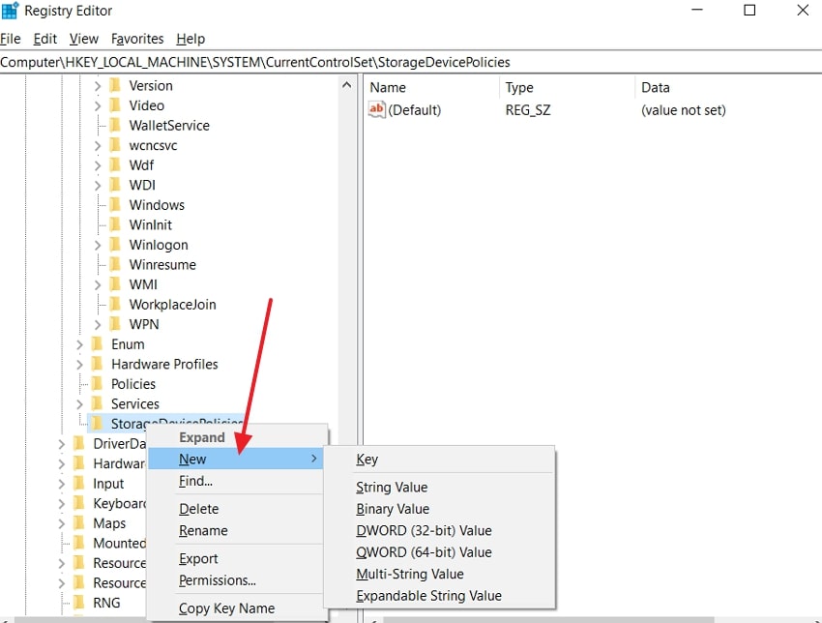Select the Windows folder icon
The width and height of the screenshot is (822, 623).
coord(115,204)
